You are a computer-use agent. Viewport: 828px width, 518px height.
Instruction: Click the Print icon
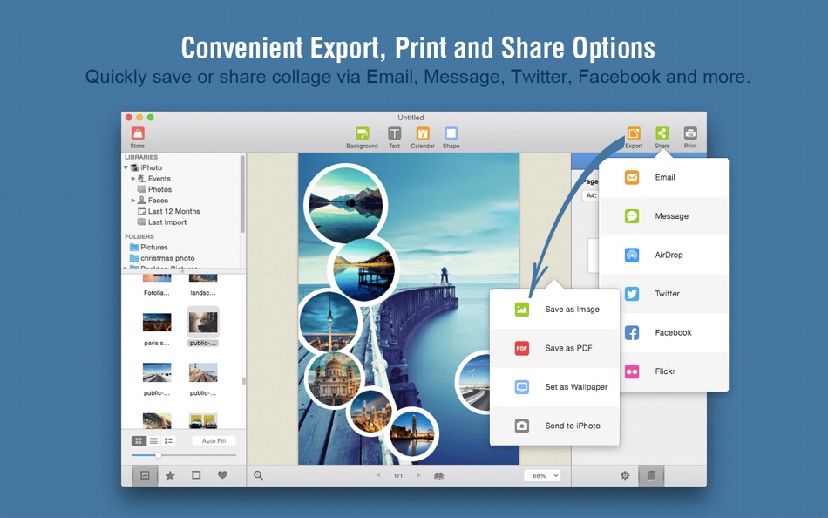(x=689, y=133)
